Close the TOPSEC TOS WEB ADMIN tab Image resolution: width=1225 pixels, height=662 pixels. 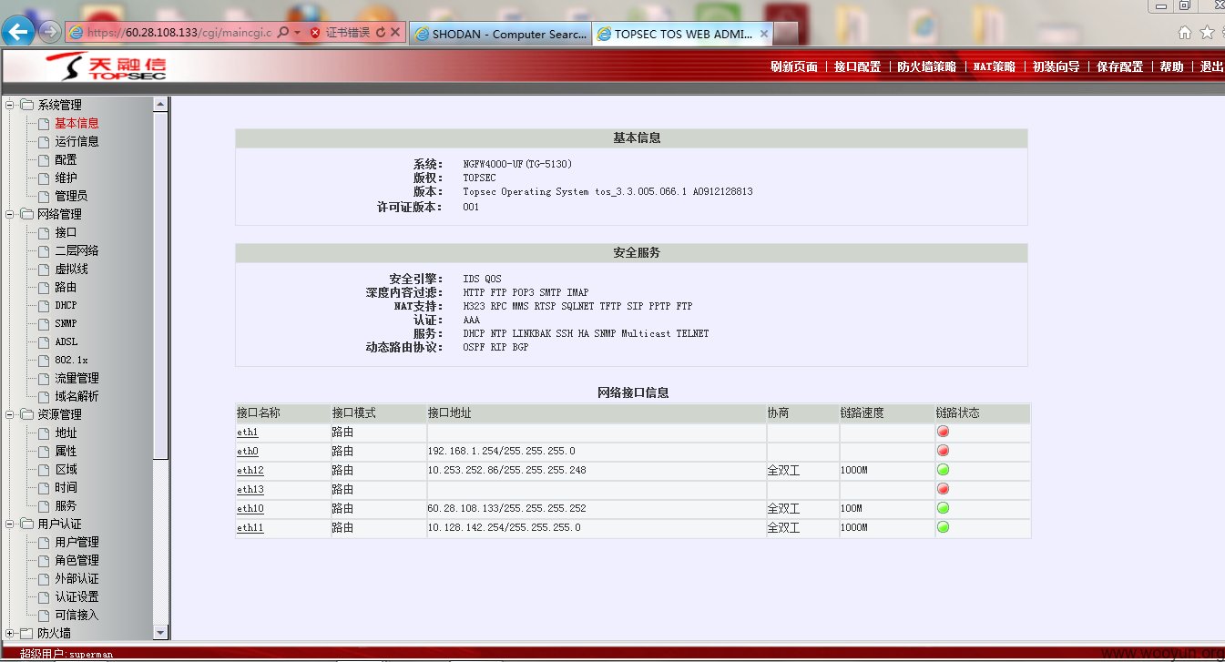(x=764, y=34)
